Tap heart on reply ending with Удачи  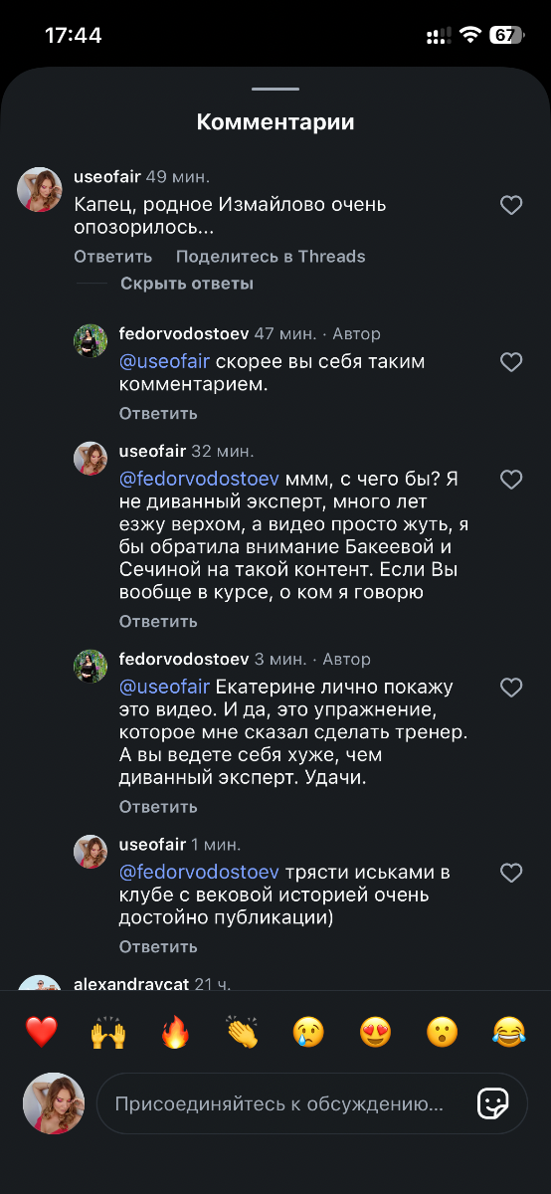click(510, 688)
